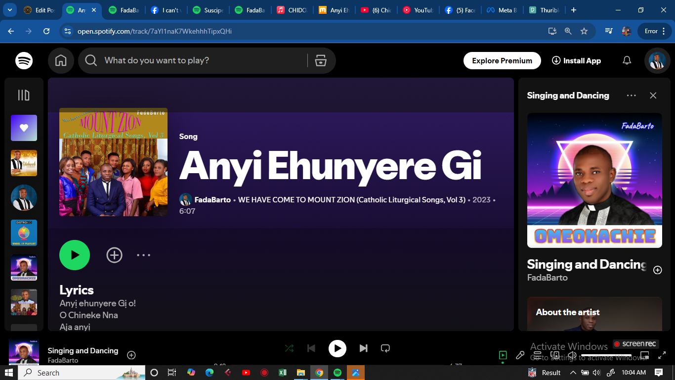Image resolution: width=675 pixels, height=380 pixels.
Task: Click the Omeokachie cover in right panel
Action: coord(594,180)
